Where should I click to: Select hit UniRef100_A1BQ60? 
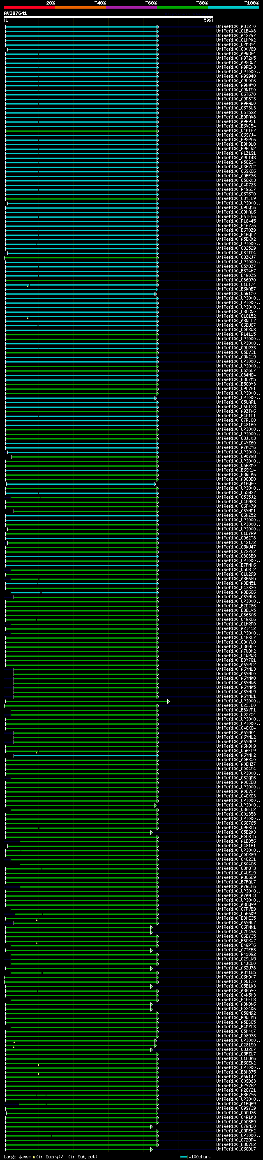pyautogui.click(x=236, y=484)
